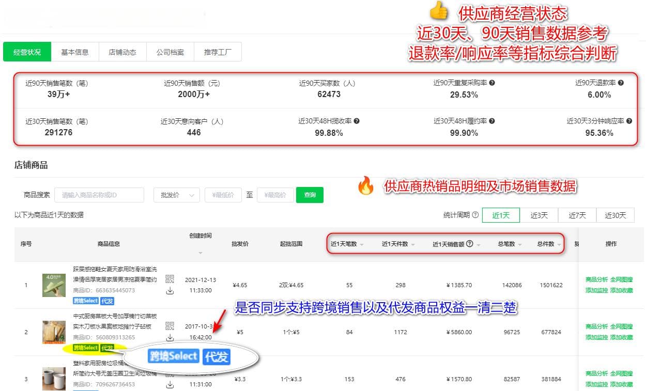Open the 店铺动态 tab

[x=122, y=52]
